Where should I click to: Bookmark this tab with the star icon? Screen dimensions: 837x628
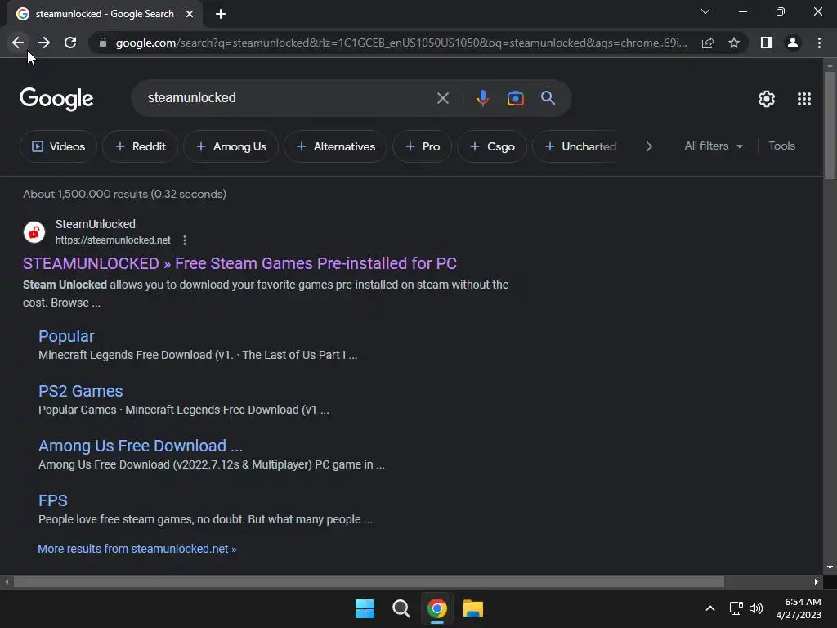tap(734, 43)
